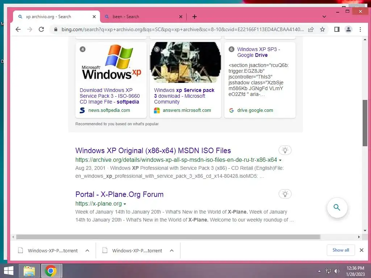This screenshot has height=278, width=371.
Task: Expand dropdown arrow next to archive.org URL
Action: pyautogui.click(x=280, y=160)
